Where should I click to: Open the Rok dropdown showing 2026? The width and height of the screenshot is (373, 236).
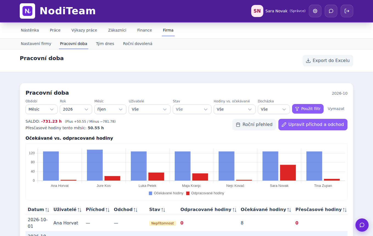[76, 109]
